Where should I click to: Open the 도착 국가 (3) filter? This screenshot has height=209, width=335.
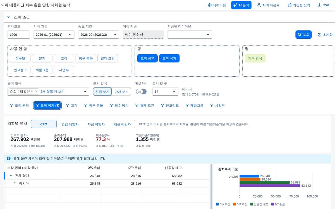(47, 106)
